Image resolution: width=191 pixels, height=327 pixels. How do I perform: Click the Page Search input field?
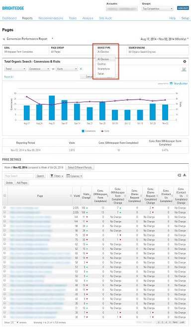tap(19, 176)
